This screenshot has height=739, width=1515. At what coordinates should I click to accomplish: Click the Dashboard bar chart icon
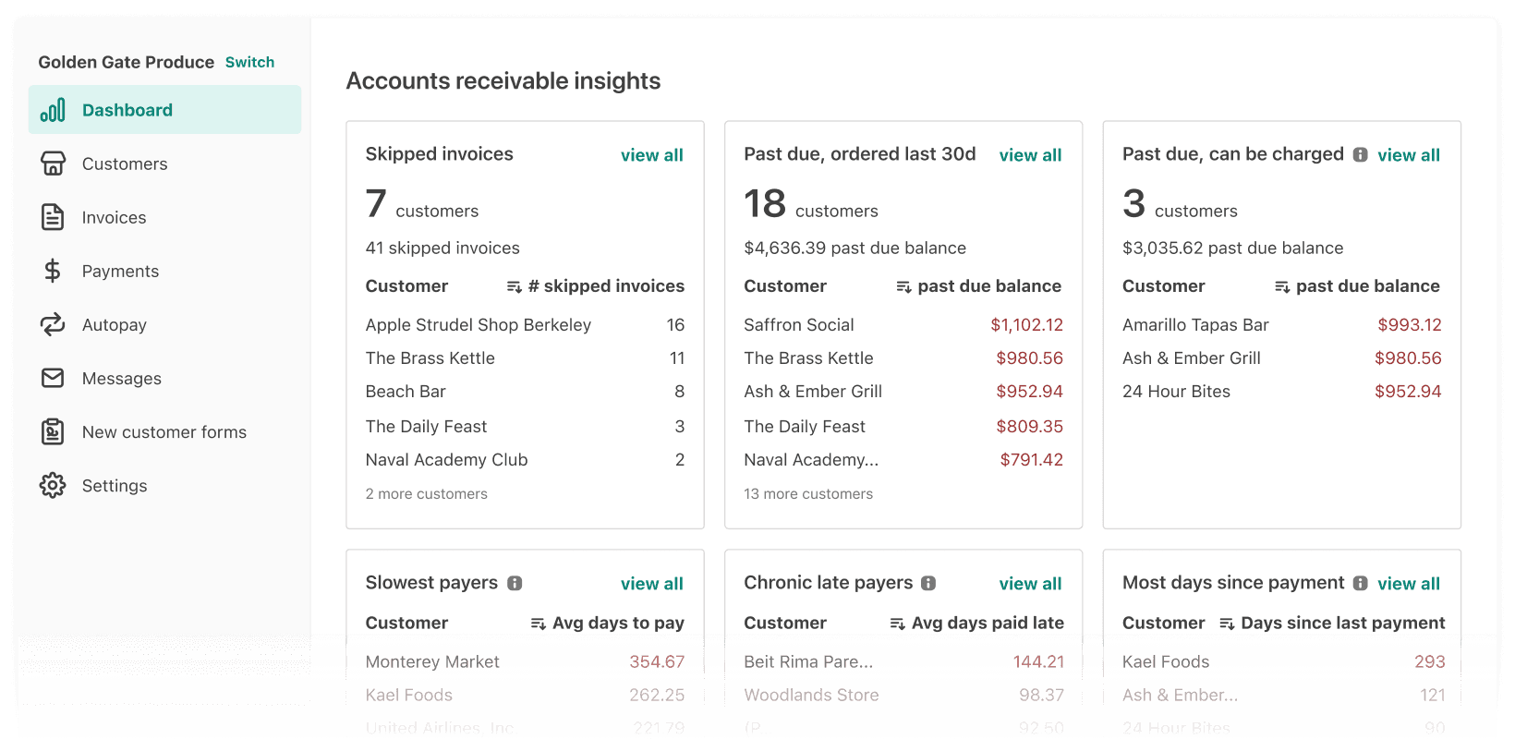tap(53, 110)
